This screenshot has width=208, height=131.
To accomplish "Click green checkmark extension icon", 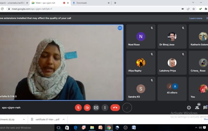I will [x=201, y=9].
